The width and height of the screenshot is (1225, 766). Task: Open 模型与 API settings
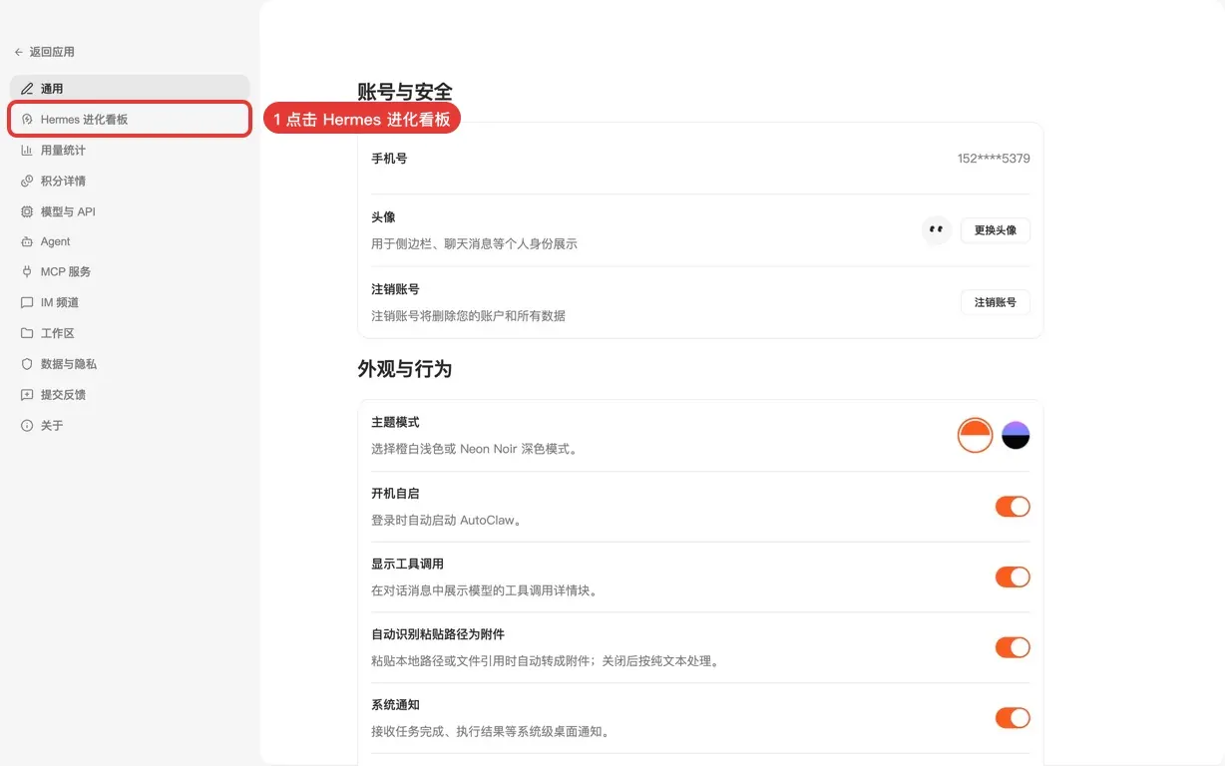point(130,211)
